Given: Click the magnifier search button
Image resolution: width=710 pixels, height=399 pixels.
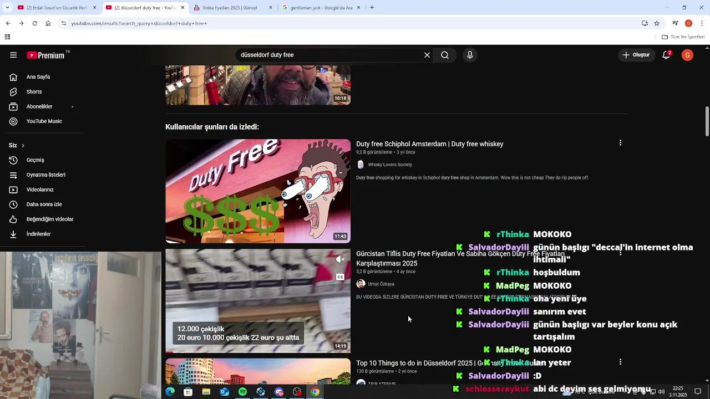Looking at the screenshot, I should [x=445, y=55].
